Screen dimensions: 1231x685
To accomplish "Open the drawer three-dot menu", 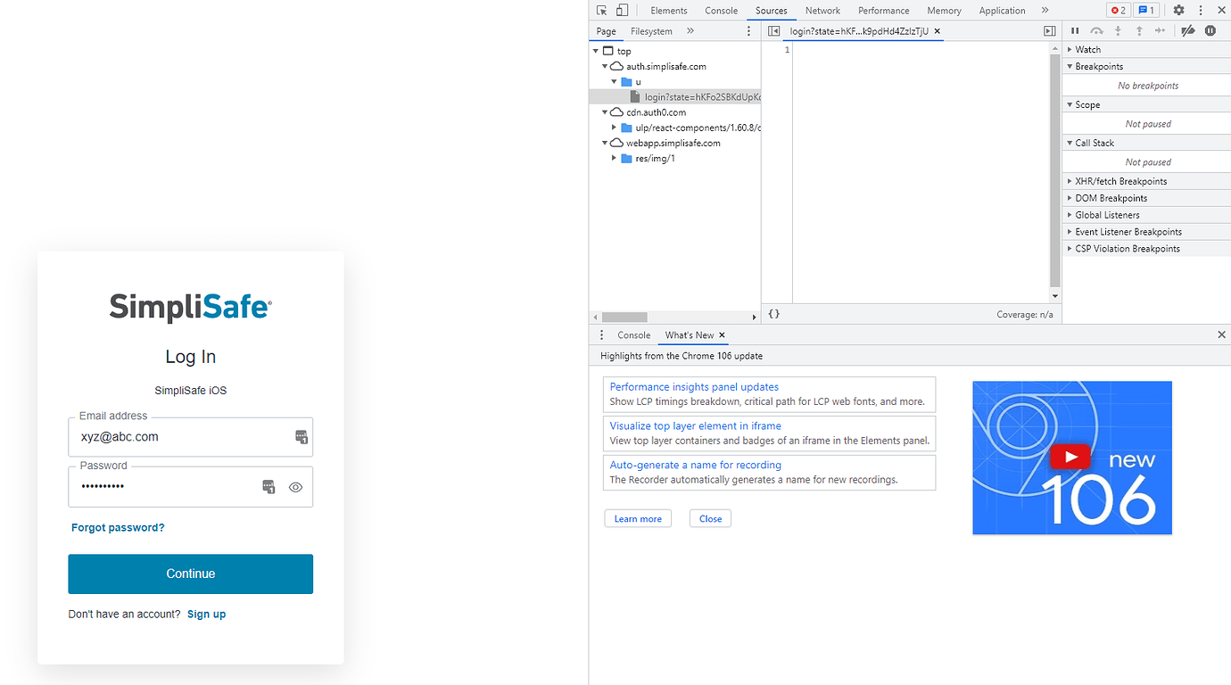I will coord(602,335).
